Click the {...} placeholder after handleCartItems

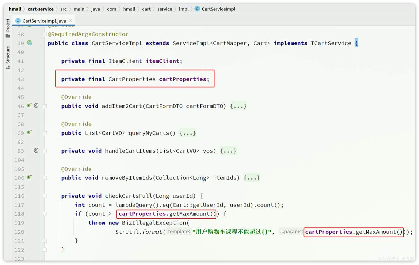(228, 151)
